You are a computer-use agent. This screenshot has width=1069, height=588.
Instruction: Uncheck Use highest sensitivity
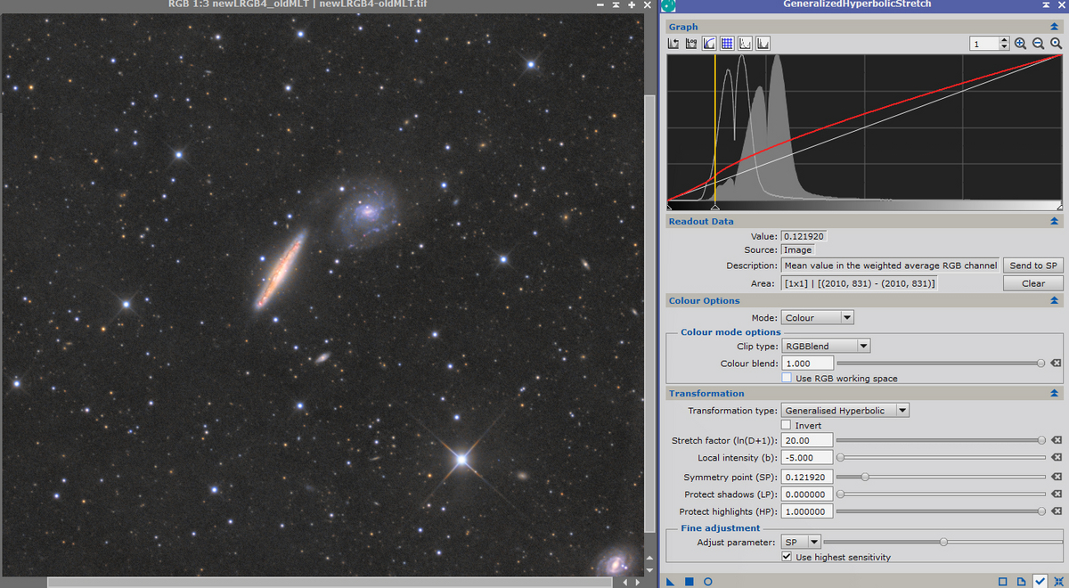787,557
